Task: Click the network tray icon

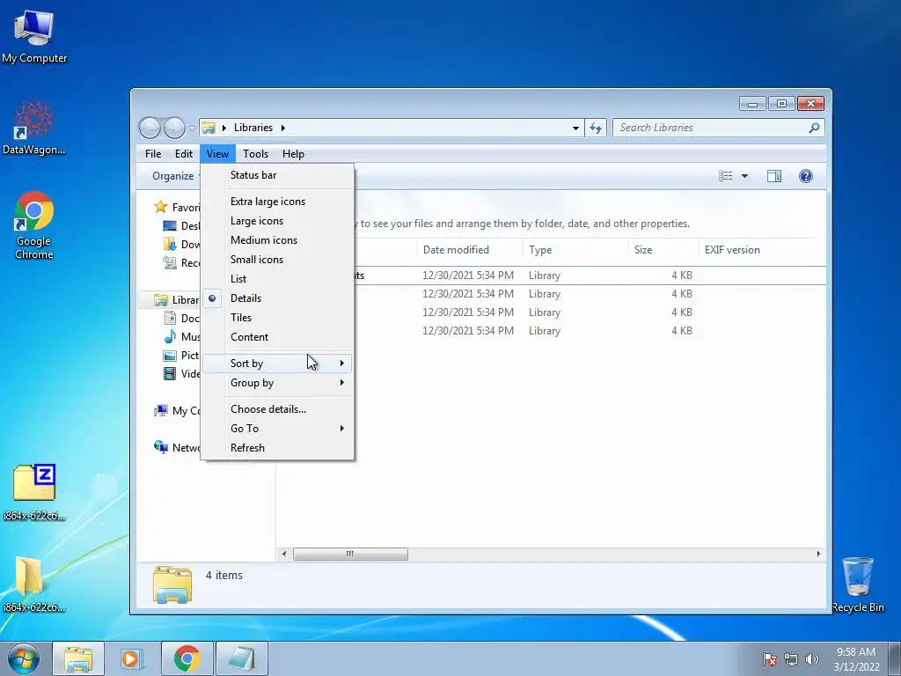Action: pos(791,658)
